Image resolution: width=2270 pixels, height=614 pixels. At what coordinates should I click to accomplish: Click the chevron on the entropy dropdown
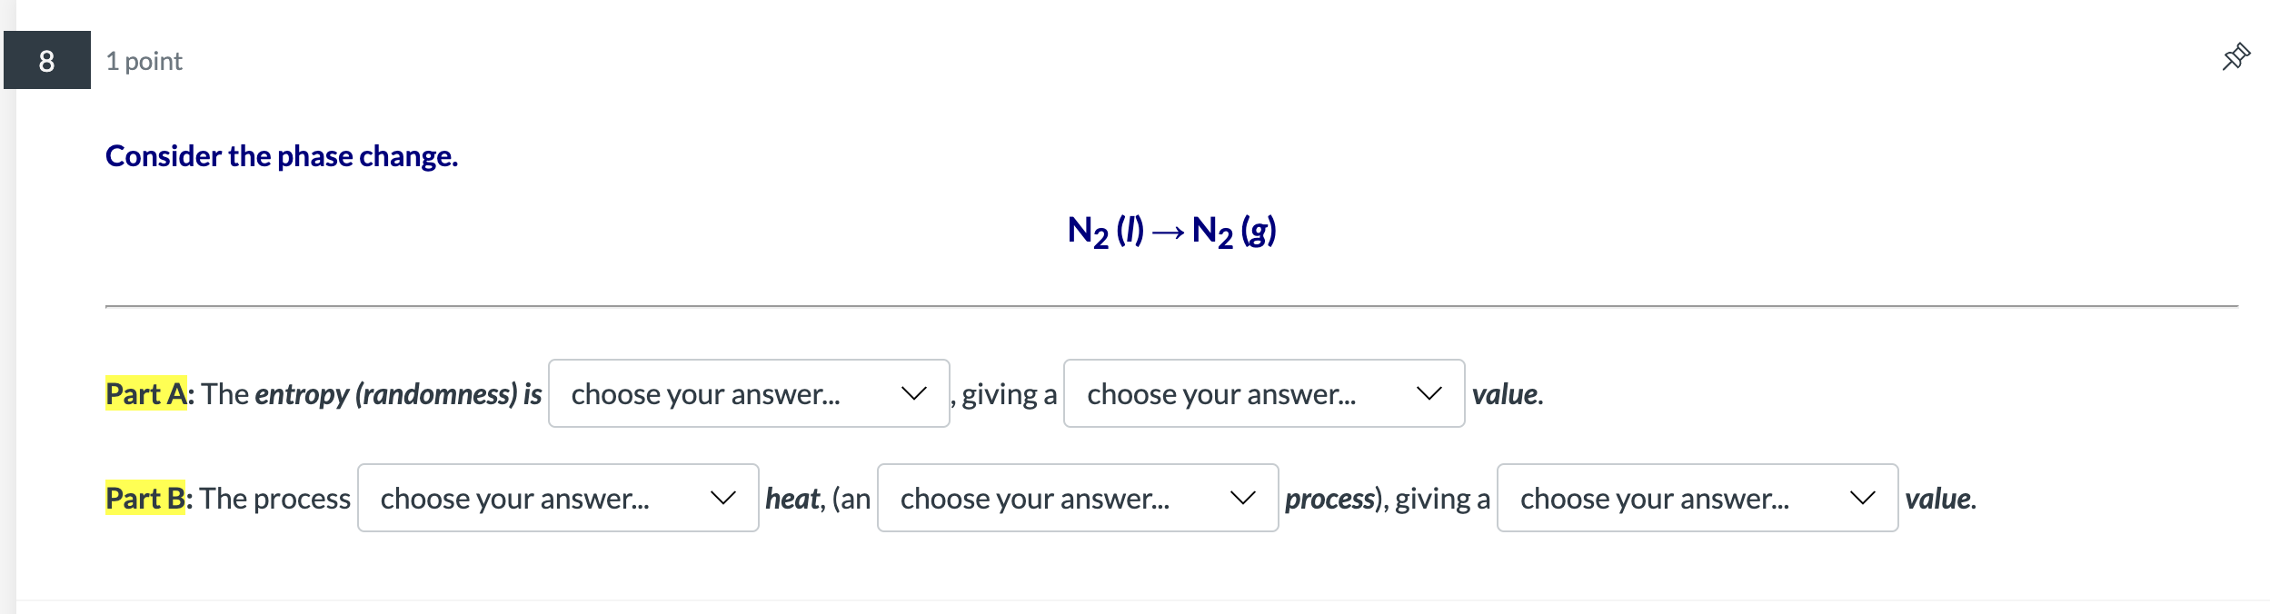click(x=915, y=394)
